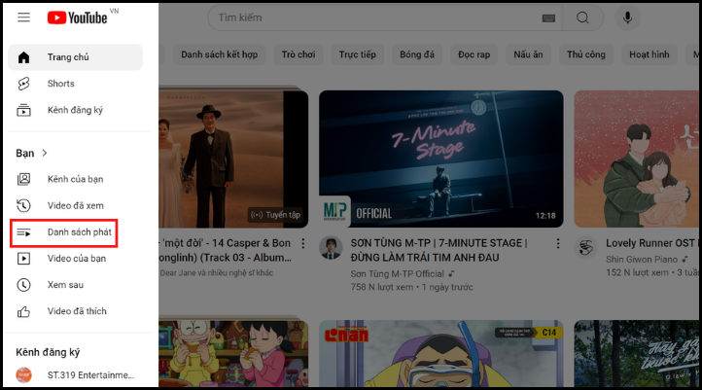Open the 14 Casper & Bon video title
The width and height of the screenshot is (702, 390).
point(227,250)
